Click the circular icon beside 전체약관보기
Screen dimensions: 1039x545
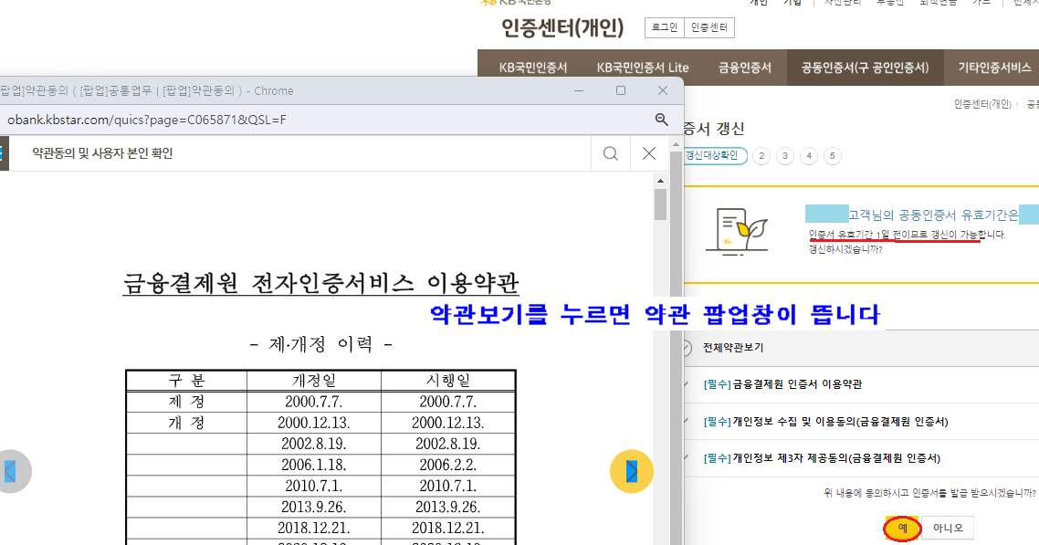[x=686, y=349]
